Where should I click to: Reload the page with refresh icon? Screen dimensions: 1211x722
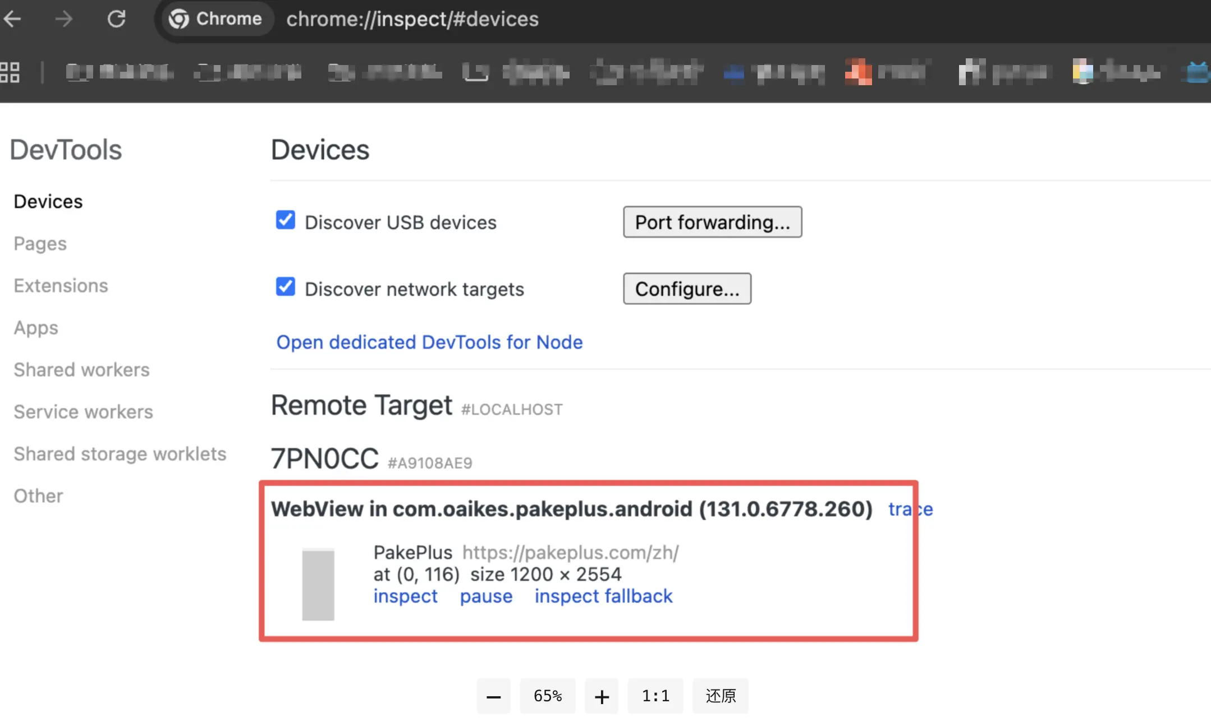point(116,19)
